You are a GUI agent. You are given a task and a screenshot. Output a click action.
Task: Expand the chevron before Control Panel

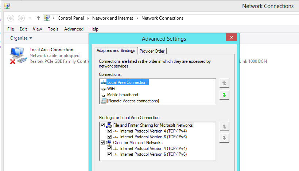(x=54, y=18)
